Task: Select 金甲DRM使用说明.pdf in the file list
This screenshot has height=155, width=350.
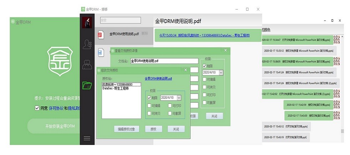Action: 123,34
